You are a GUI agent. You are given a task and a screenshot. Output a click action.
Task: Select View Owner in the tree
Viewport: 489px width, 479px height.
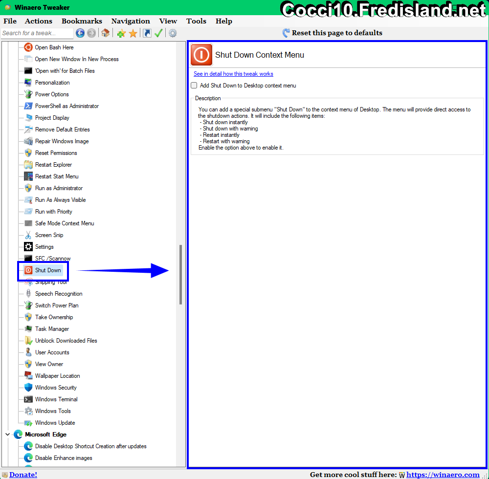pos(49,364)
